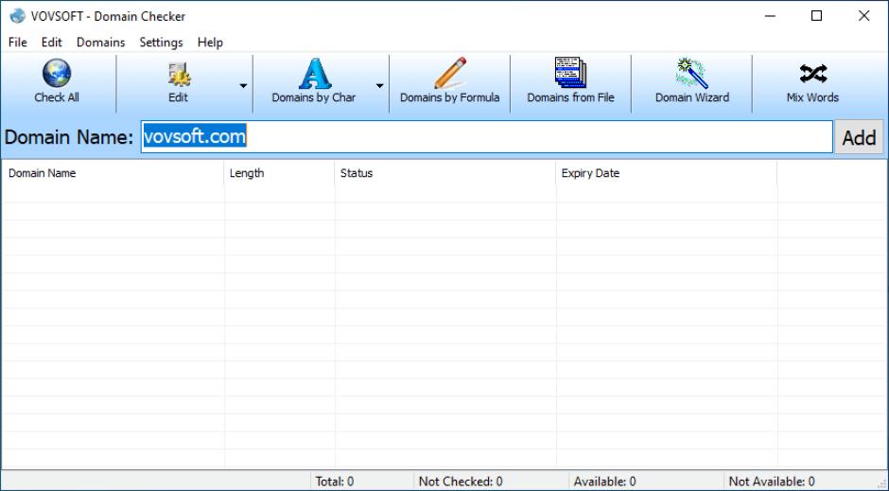Sort by Domain Name column header

[x=113, y=173]
